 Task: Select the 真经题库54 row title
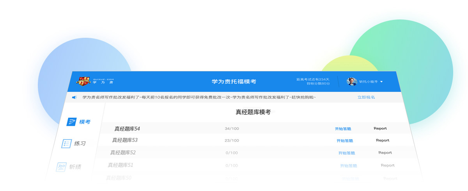pyautogui.click(x=127, y=129)
